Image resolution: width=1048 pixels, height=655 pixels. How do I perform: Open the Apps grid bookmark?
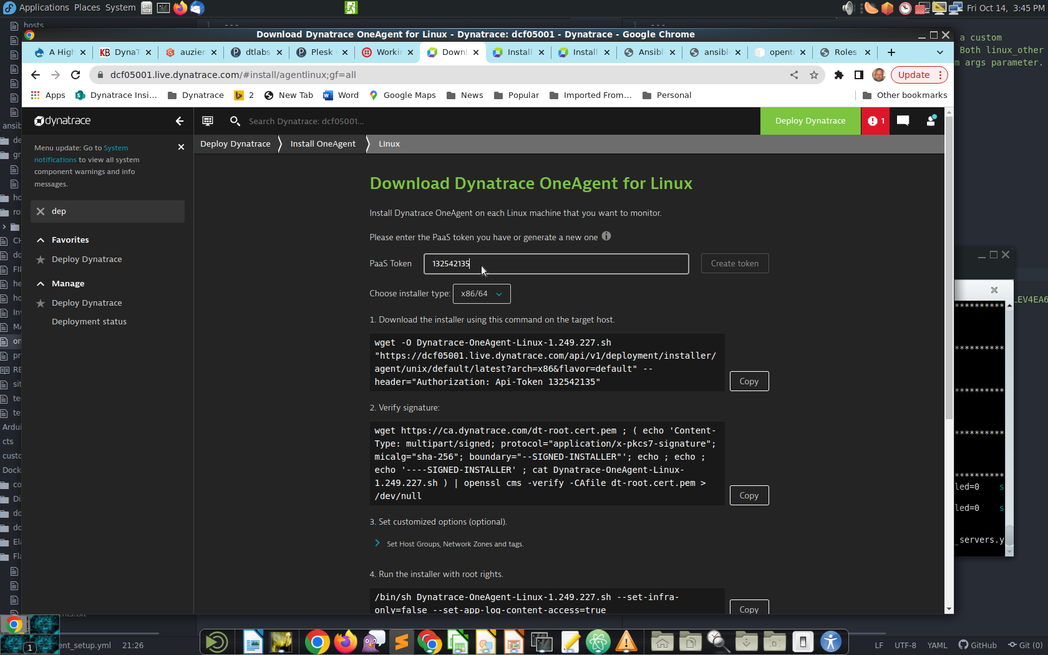(x=48, y=95)
